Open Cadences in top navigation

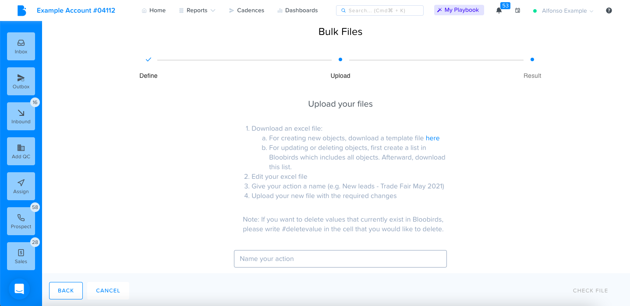tap(247, 10)
